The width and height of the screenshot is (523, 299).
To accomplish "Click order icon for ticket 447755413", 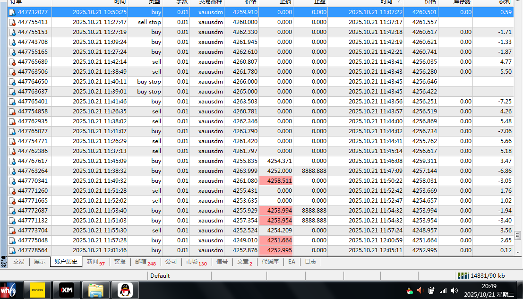I will coord(12,22).
